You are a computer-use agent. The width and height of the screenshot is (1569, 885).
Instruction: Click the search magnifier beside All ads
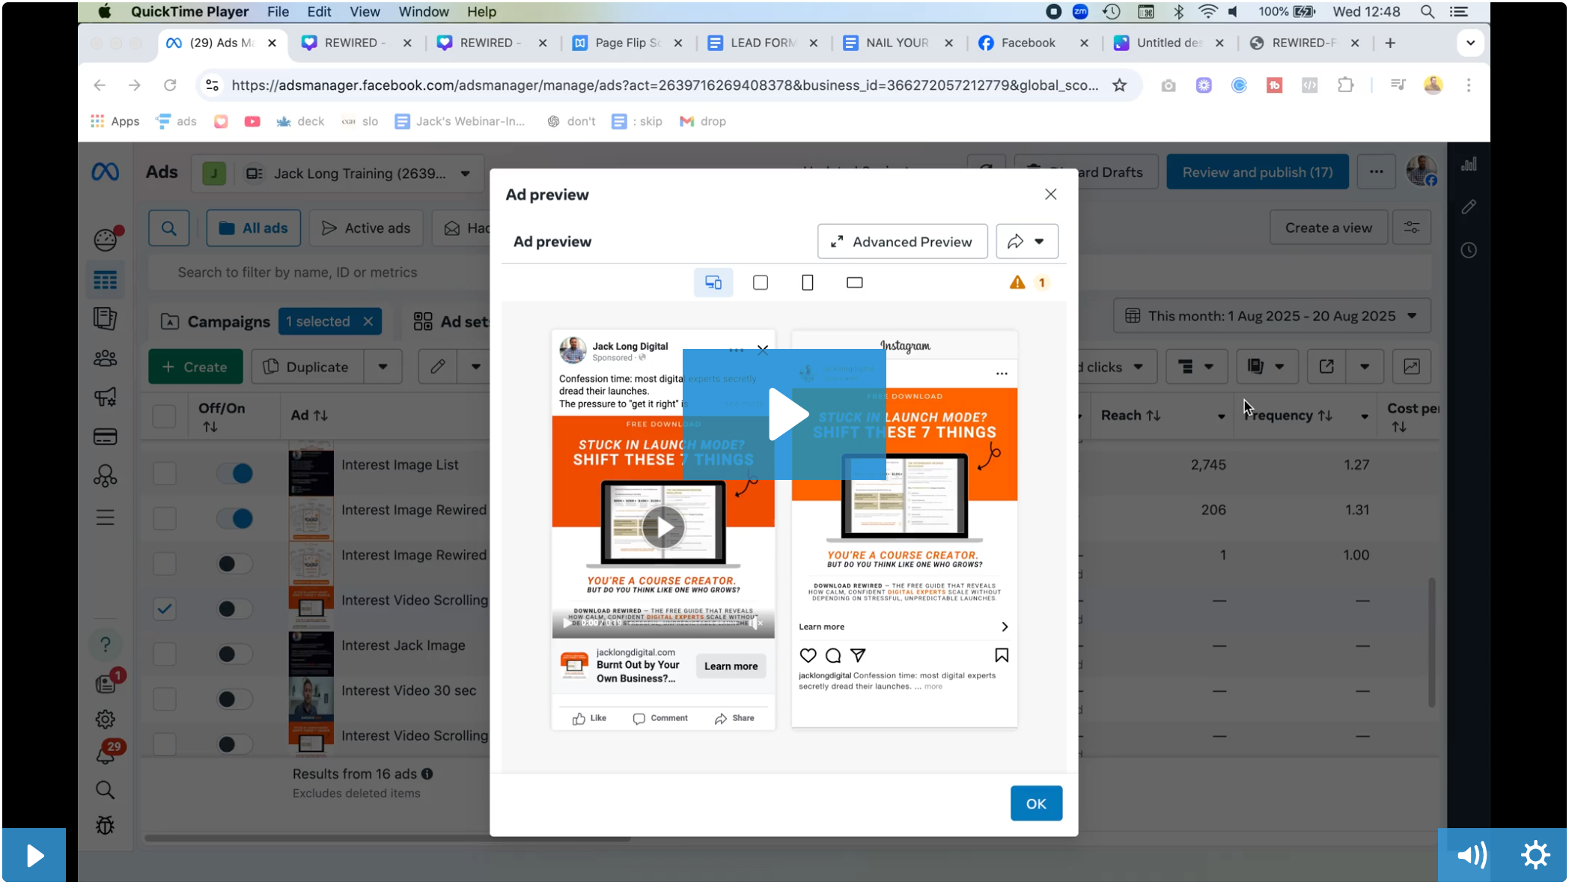[x=169, y=228]
